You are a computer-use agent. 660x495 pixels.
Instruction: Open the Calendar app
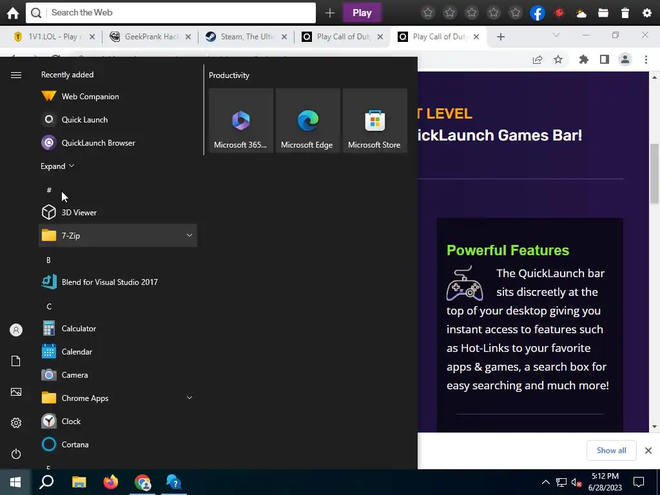pyautogui.click(x=119, y=351)
